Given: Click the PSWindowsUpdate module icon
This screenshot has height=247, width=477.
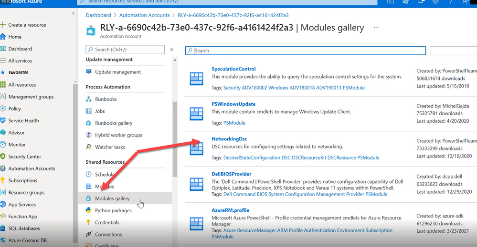Looking at the screenshot, I should point(196,114).
